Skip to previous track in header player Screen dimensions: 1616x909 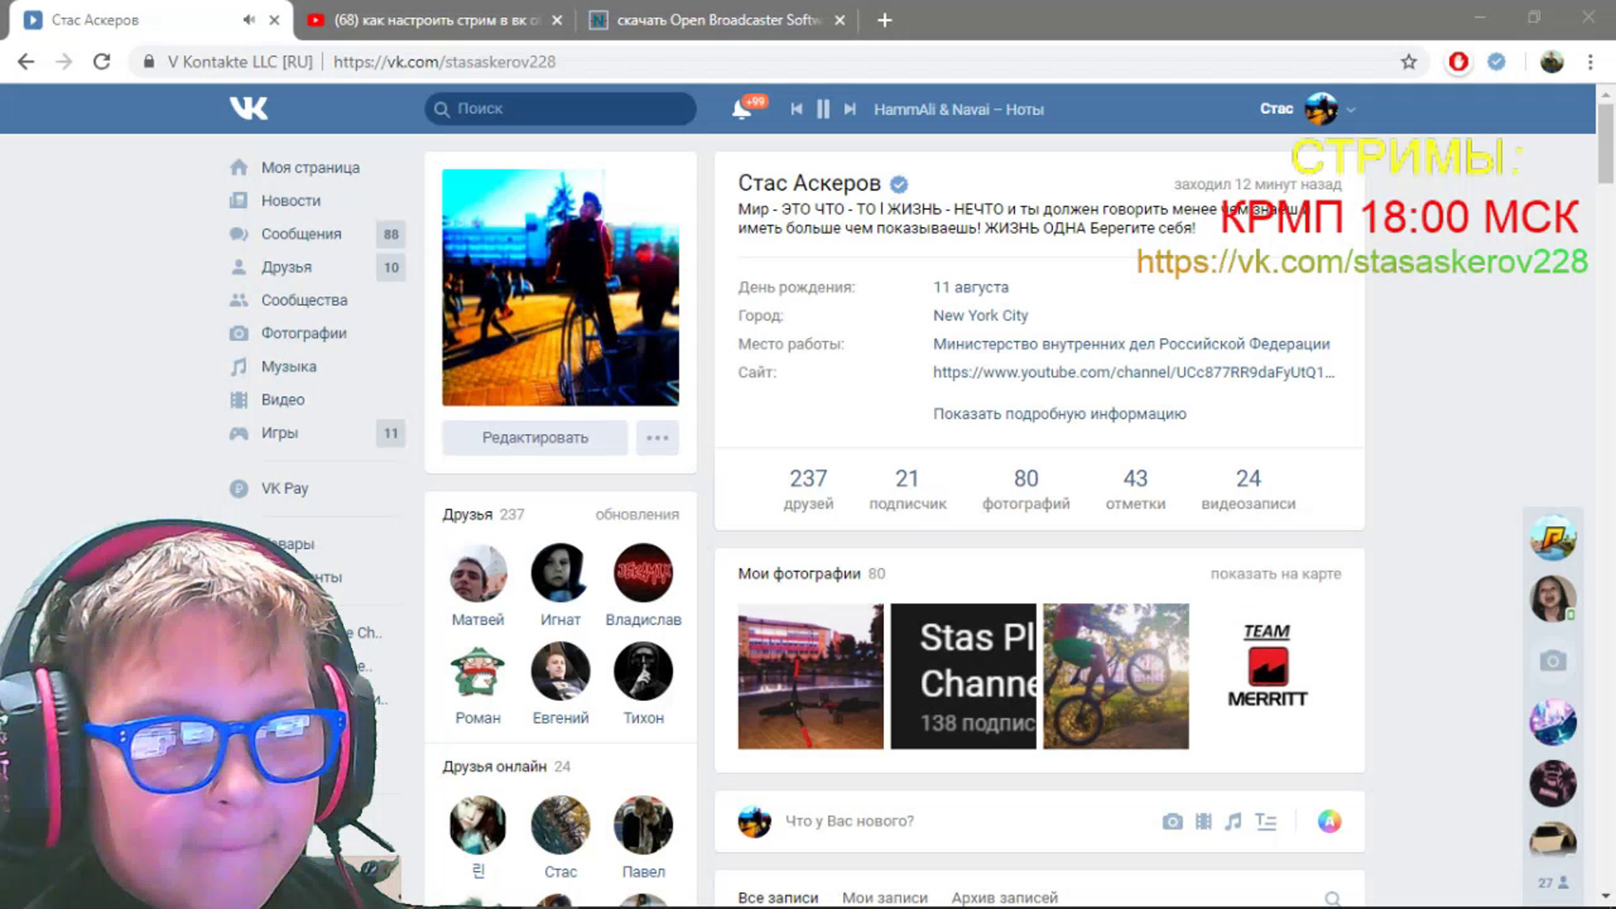tap(797, 109)
